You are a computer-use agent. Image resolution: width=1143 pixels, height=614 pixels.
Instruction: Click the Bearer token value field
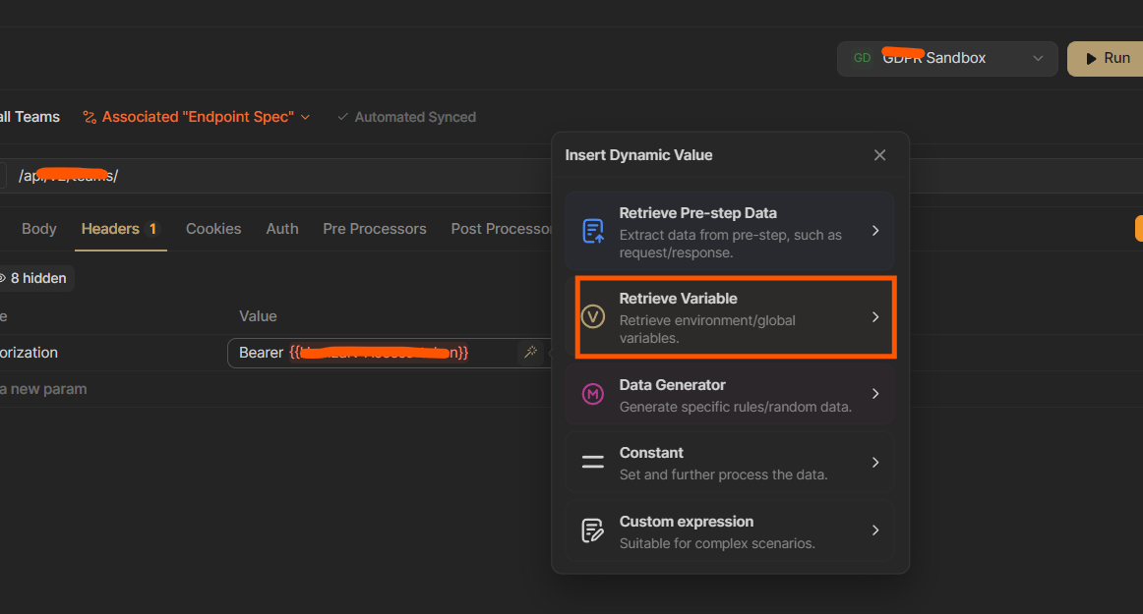(374, 353)
